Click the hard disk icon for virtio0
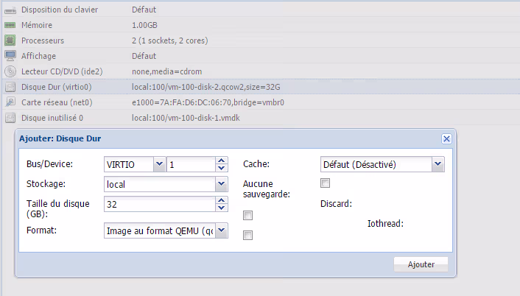 pyautogui.click(x=10, y=87)
